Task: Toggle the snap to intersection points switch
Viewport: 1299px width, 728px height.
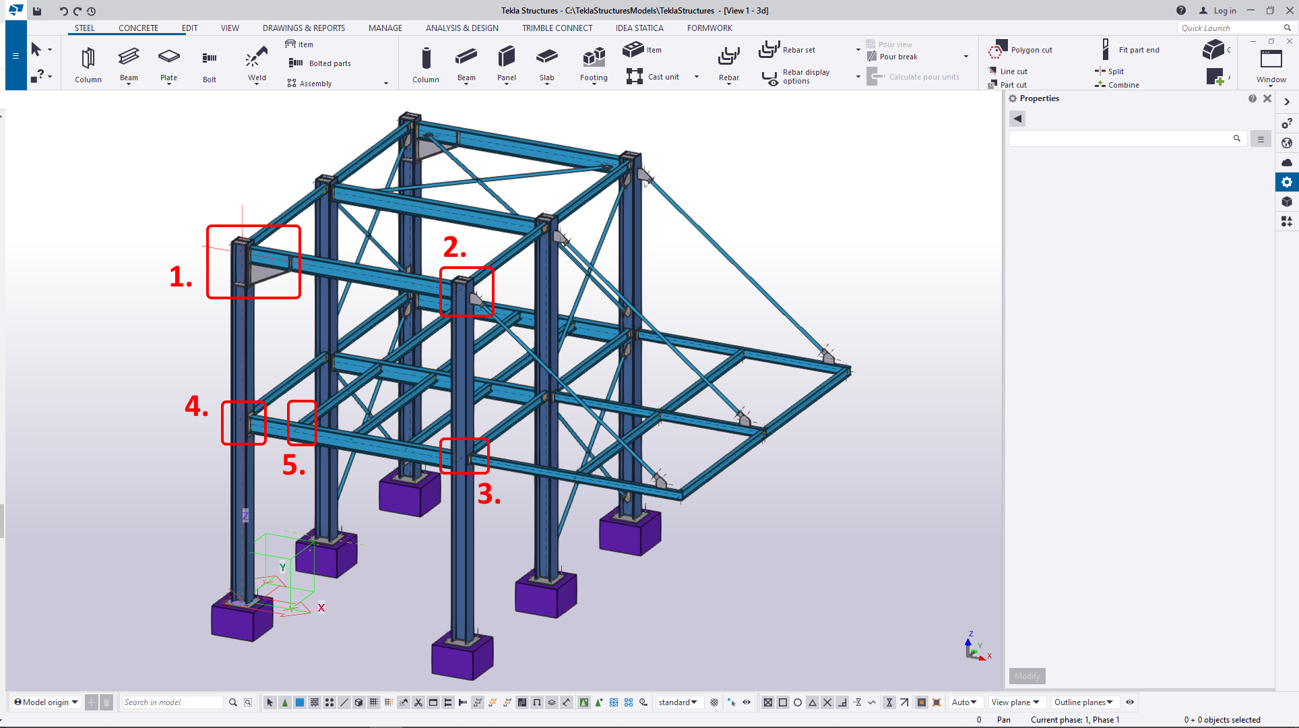Action: [x=827, y=702]
